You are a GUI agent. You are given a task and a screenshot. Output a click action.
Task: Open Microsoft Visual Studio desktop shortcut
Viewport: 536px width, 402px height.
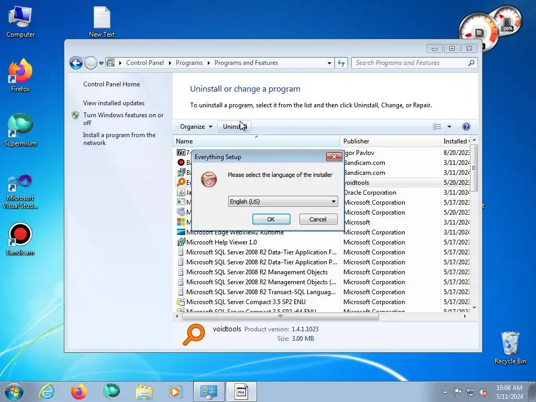pos(20,192)
